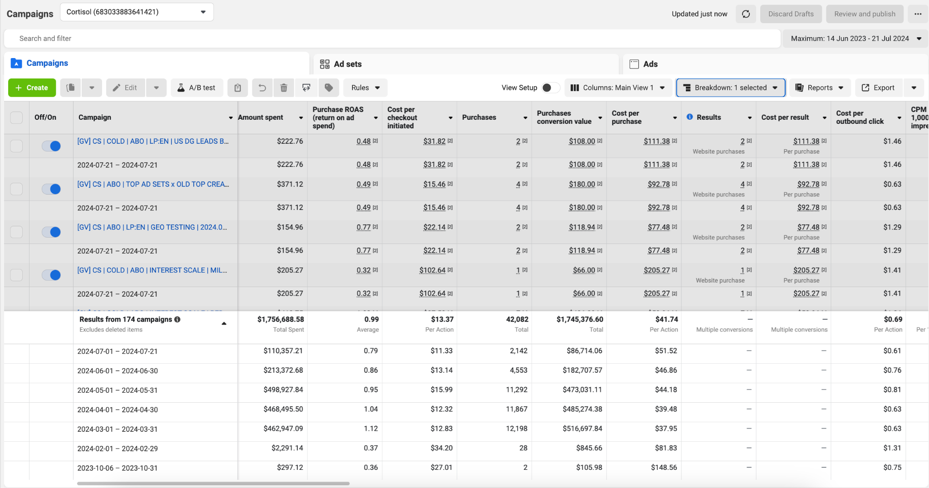Click the A/B test flask button
Screen dimensions: 929x488
(197, 88)
